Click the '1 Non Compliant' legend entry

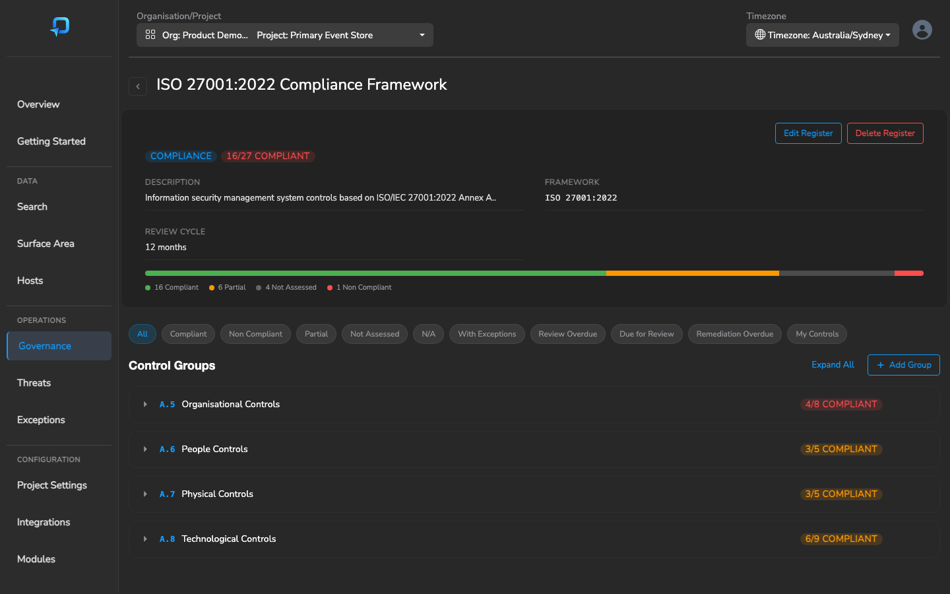(360, 288)
